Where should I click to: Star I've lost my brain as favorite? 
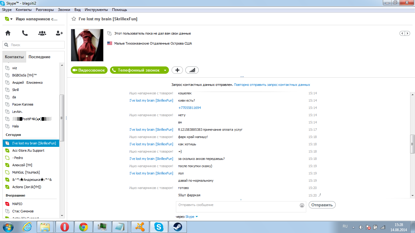pyautogui.click(x=74, y=19)
